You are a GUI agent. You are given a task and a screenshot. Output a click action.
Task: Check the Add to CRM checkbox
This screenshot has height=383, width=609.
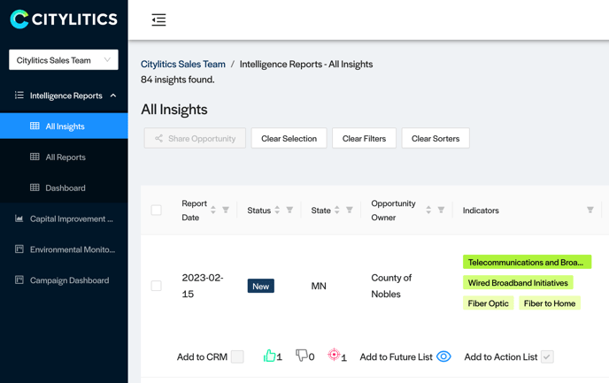click(x=237, y=356)
